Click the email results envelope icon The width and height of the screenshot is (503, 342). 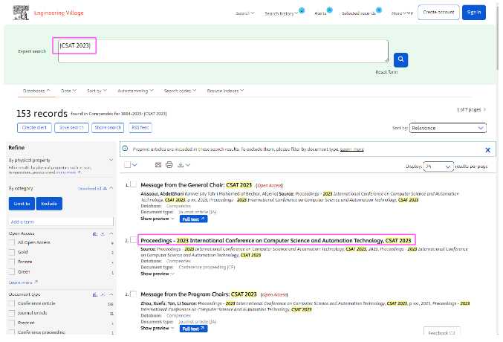[x=158, y=165]
